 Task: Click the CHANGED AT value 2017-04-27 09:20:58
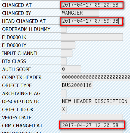[x=92, y=5]
